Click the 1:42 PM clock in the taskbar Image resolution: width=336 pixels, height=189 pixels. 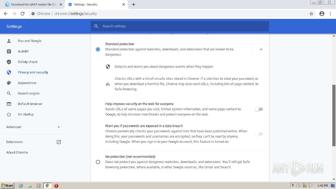coord(322,186)
